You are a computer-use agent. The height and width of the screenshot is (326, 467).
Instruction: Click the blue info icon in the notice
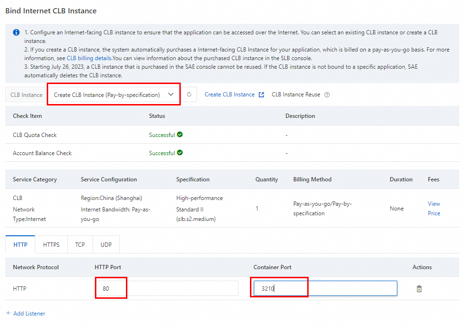(x=16, y=32)
